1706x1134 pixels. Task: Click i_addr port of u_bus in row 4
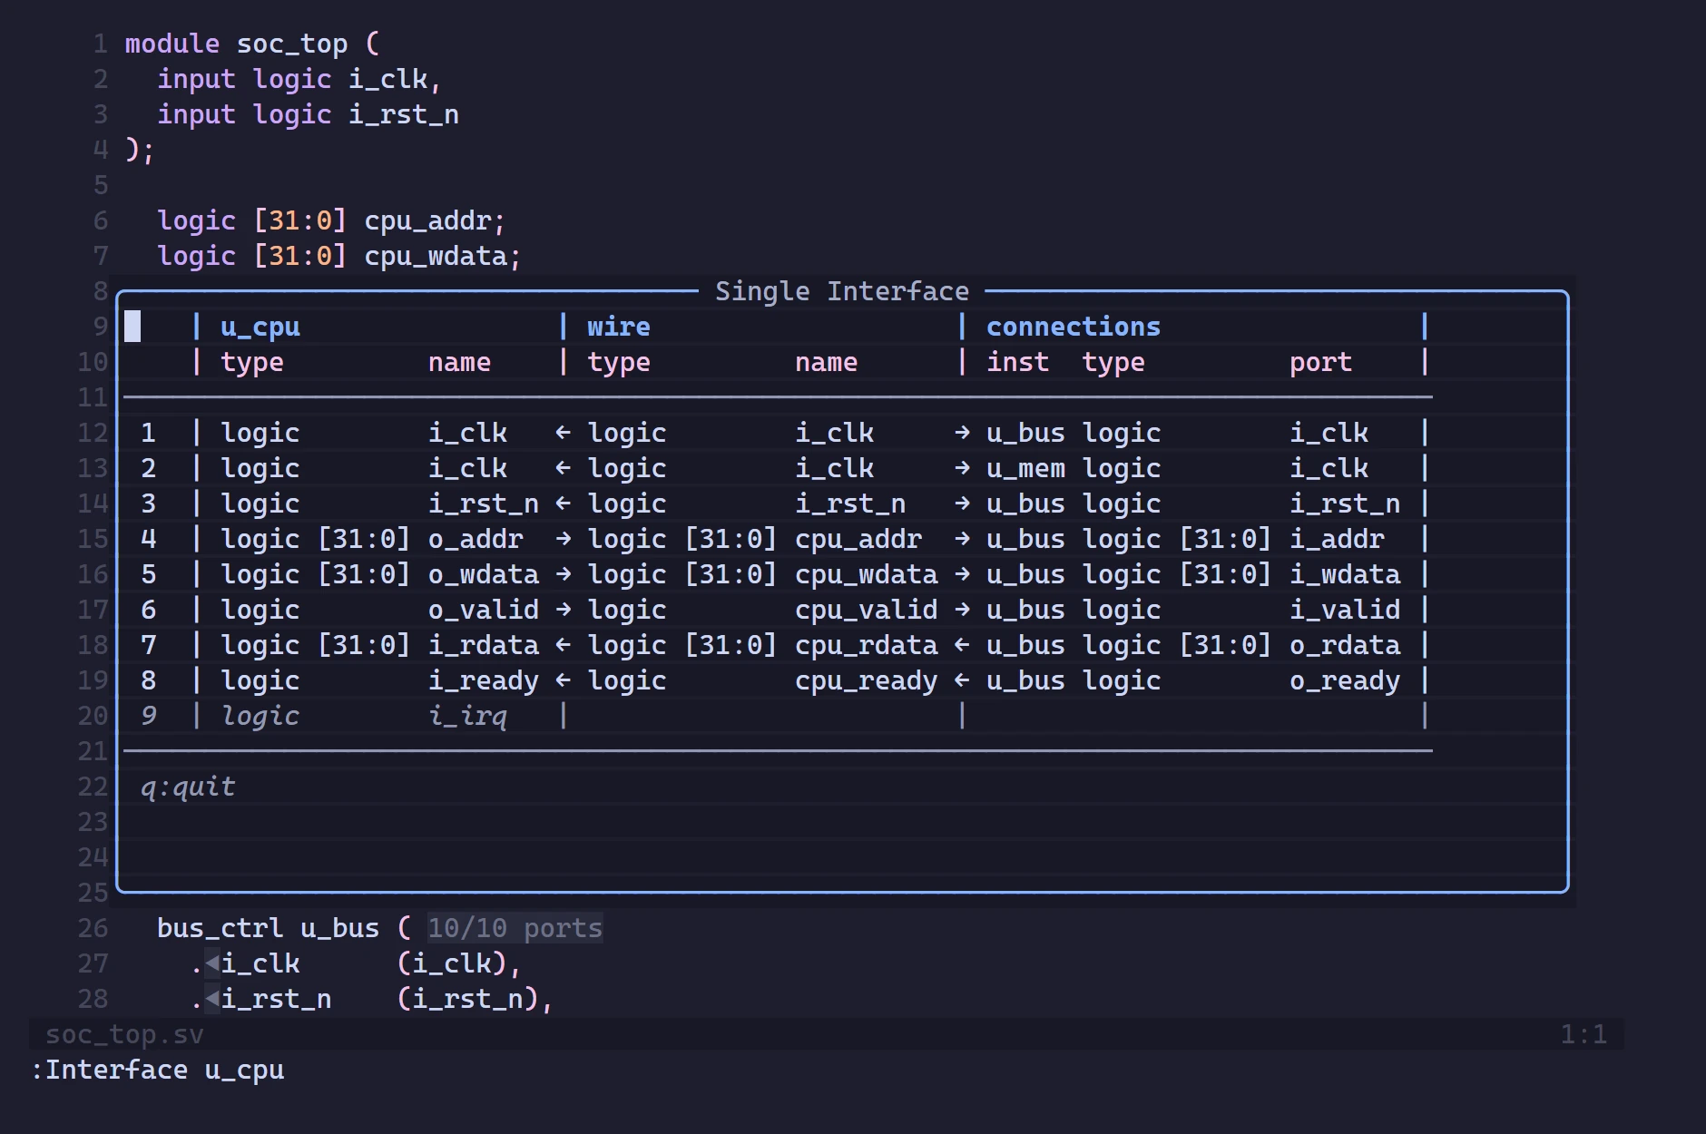(x=1337, y=539)
